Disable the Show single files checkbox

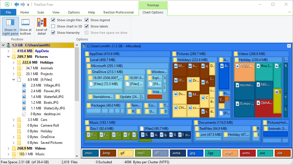pos(53,20)
